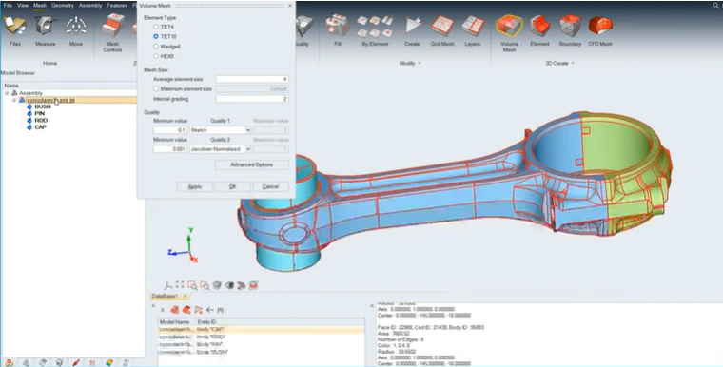Select the highlighted Body "CAP" database row

point(261,330)
